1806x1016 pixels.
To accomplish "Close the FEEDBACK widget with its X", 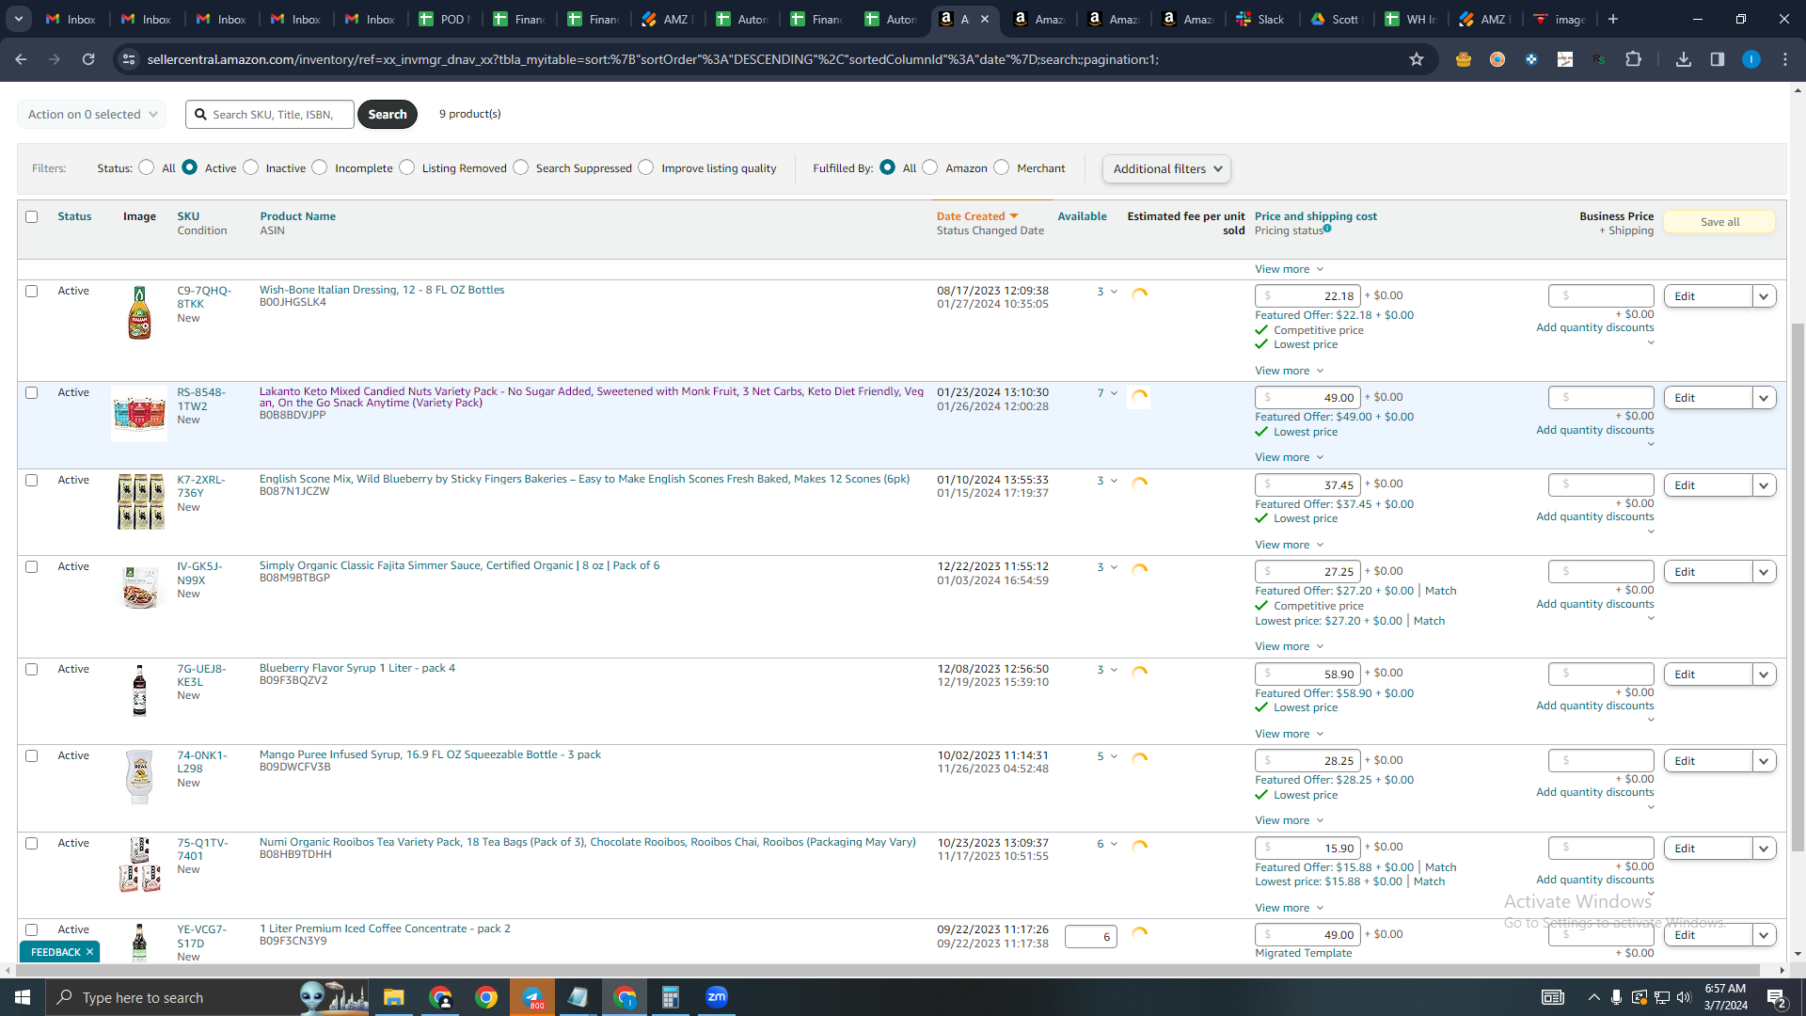I will [89, 952].
